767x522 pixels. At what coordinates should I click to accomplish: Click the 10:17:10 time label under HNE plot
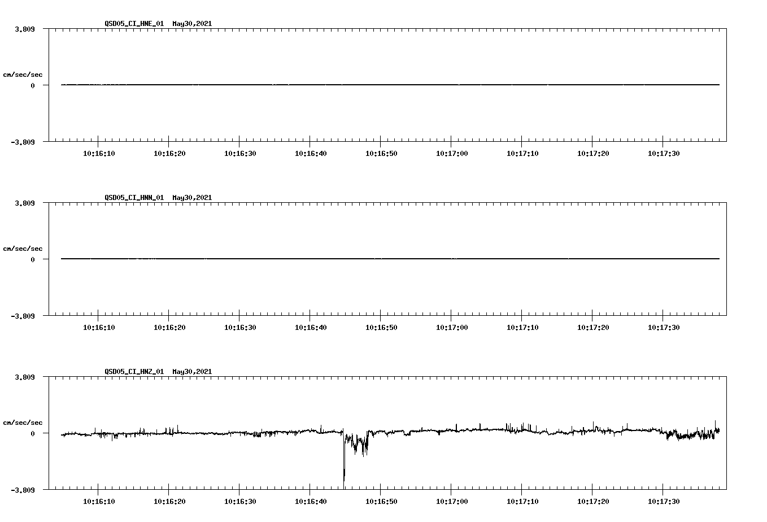coord(522,154)
